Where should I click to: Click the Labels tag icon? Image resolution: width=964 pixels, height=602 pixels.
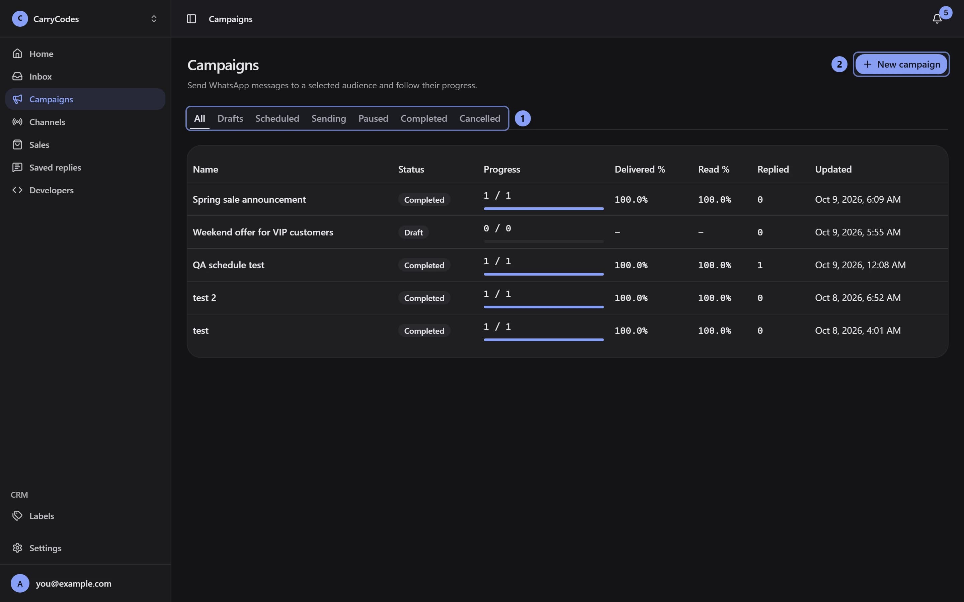tap(17, 516)
